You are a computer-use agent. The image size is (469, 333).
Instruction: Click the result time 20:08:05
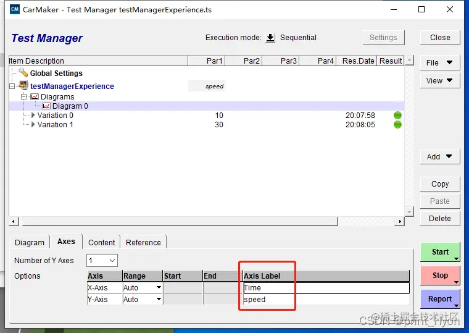pyautogui.click(x=360, y=125)
